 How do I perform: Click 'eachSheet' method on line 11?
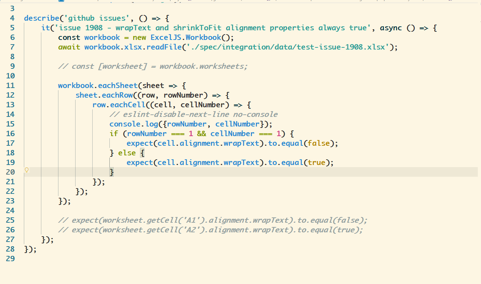pos(118,86)
